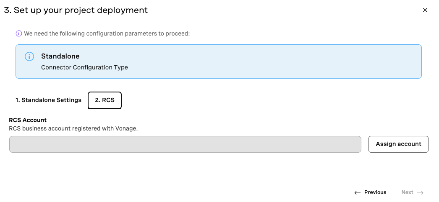Image resolution: width=439 pixels, height=202 pixels.
Task: Click the greyed-out Next label
Action: pyautogui.click(x=408, y=192)
